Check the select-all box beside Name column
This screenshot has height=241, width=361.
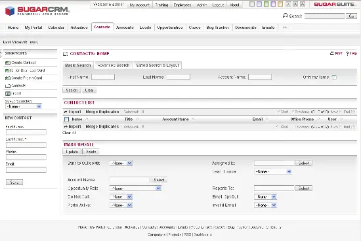pyautogui.click(x=66, y=119)
